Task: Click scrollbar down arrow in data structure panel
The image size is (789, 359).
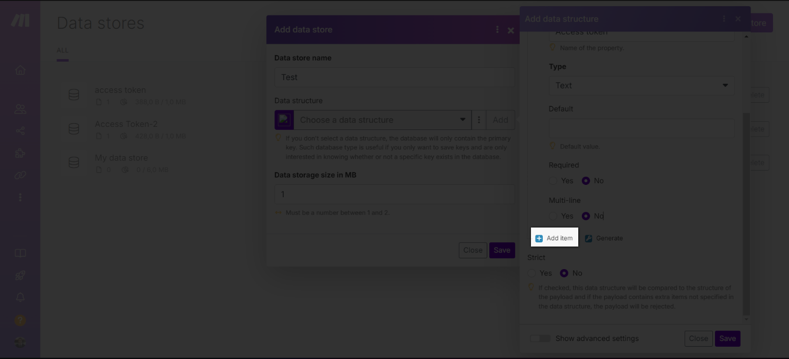Action: pyautogui.click(x=746, y=319)
